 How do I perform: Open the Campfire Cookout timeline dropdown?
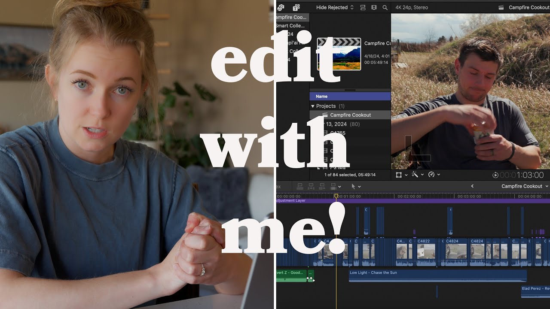point(525,186)
